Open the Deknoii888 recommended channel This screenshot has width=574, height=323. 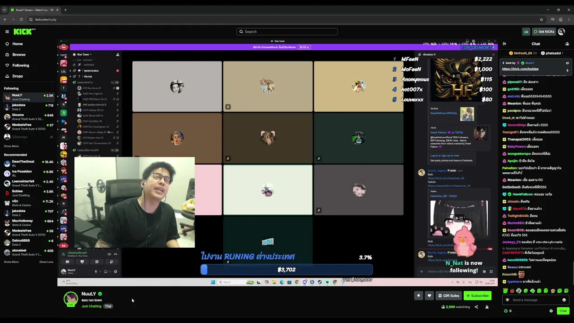point(28,242)
